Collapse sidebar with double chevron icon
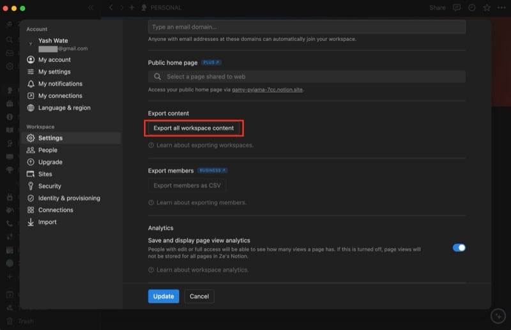The width and height of the screenshot is (511, 330). 91,8
